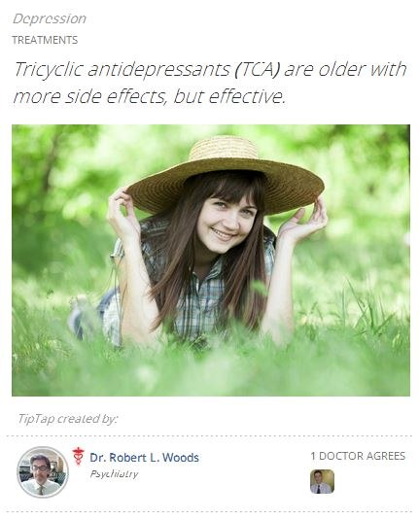Click the "TipTap created by:" label
The height and width of the screenshot is (519, 419).
(x=67, y=419)
